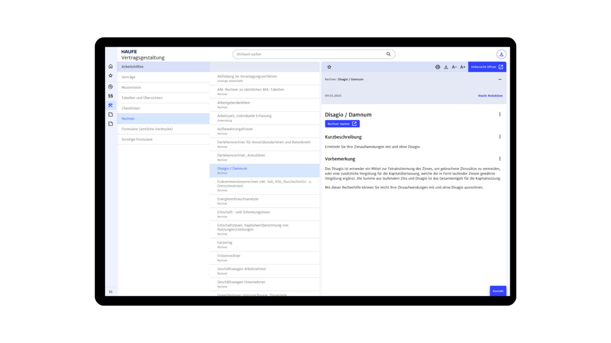Select Arbeitgeberdarlehen calculator

pos(264,105)
